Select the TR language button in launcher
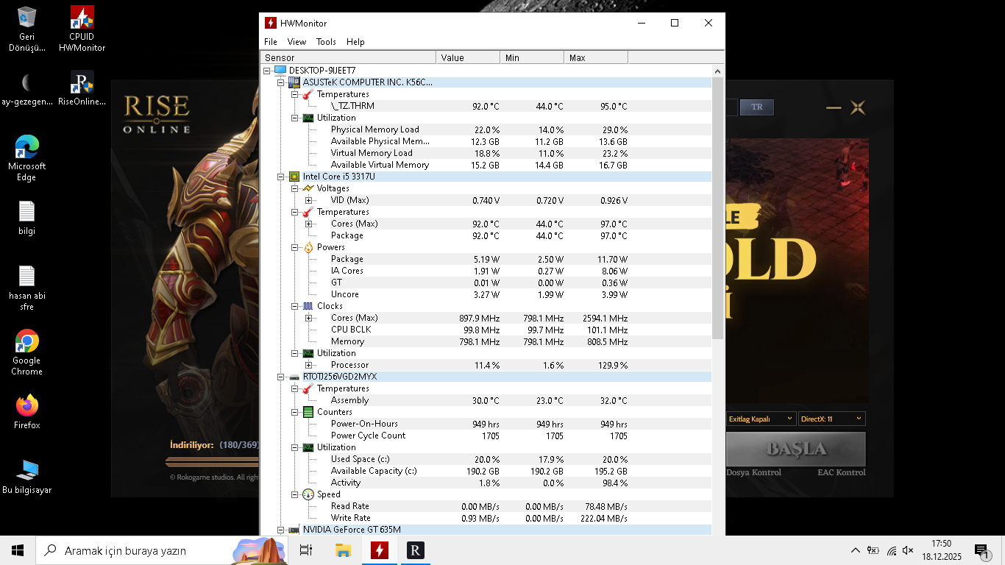Image resolution: width=1005 pixels, height=565 pixels. [x=757, y=107]
